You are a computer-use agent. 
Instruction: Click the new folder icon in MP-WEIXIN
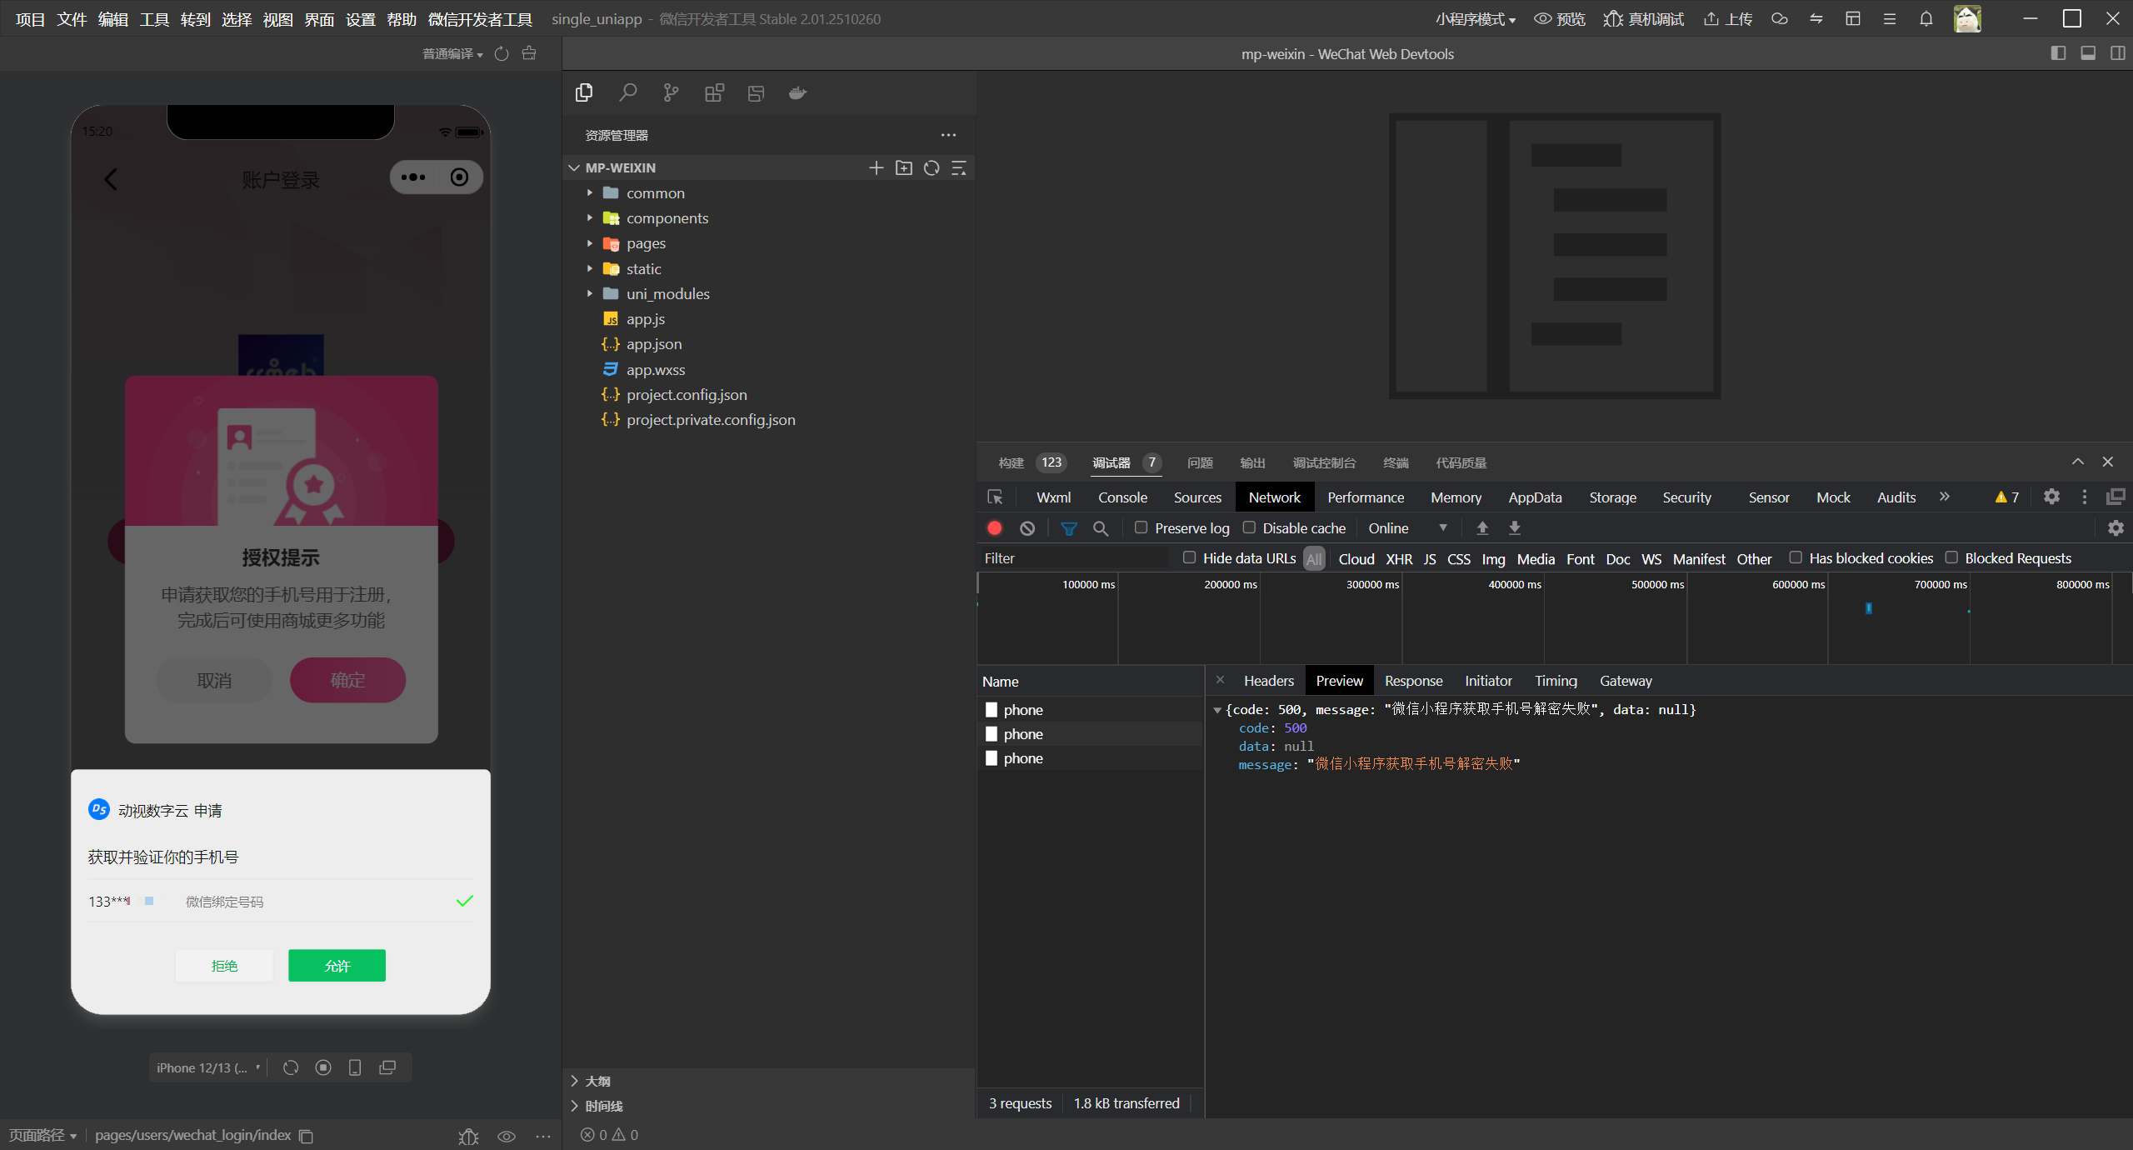pyautogui.click(x=904, y=168)
